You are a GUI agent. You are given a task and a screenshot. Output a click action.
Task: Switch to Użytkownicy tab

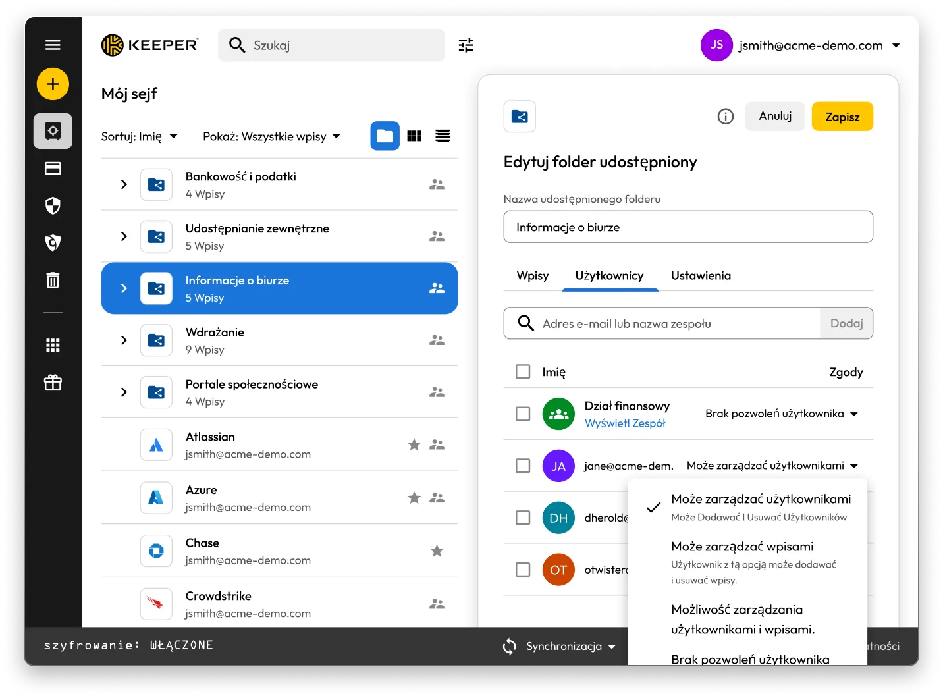pyautogui.click(x=610, y=276)
